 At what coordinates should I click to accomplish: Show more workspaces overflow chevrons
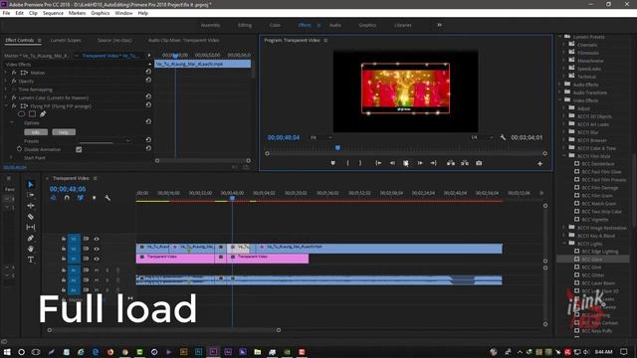[x=439, y=25]
